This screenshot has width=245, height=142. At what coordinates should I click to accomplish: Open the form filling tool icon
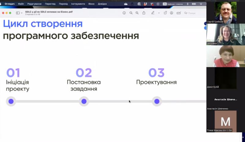point(179,13)
